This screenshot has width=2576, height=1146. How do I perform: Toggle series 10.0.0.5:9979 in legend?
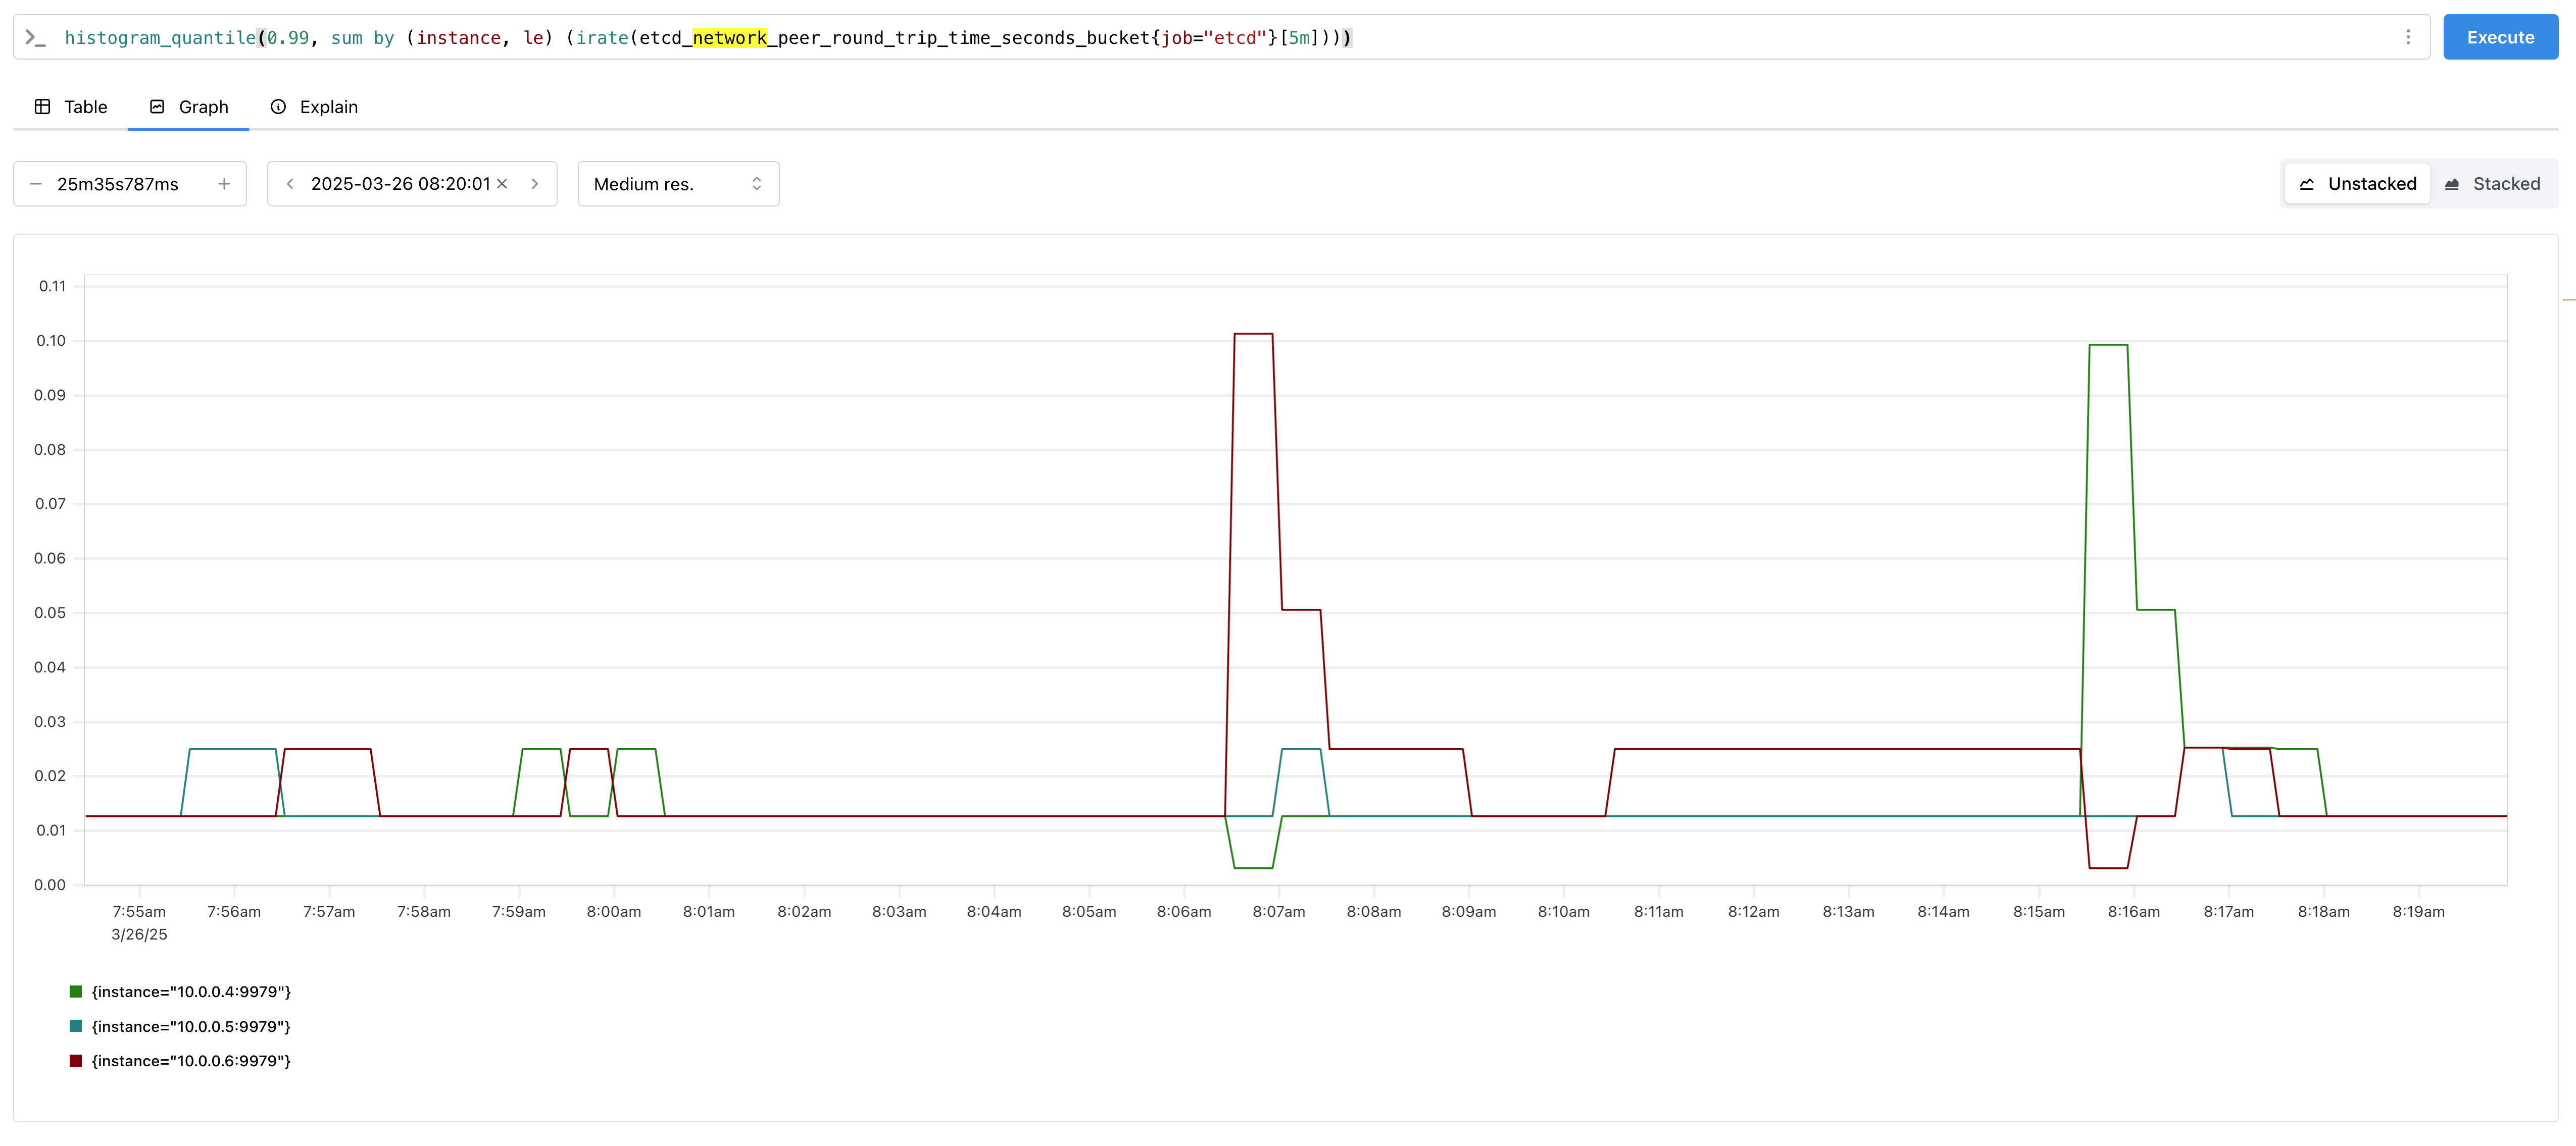pos(190,1026)
